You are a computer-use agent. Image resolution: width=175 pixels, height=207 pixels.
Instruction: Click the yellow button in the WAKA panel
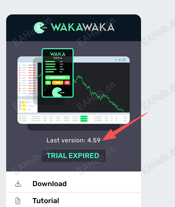(x=58, y=83)
